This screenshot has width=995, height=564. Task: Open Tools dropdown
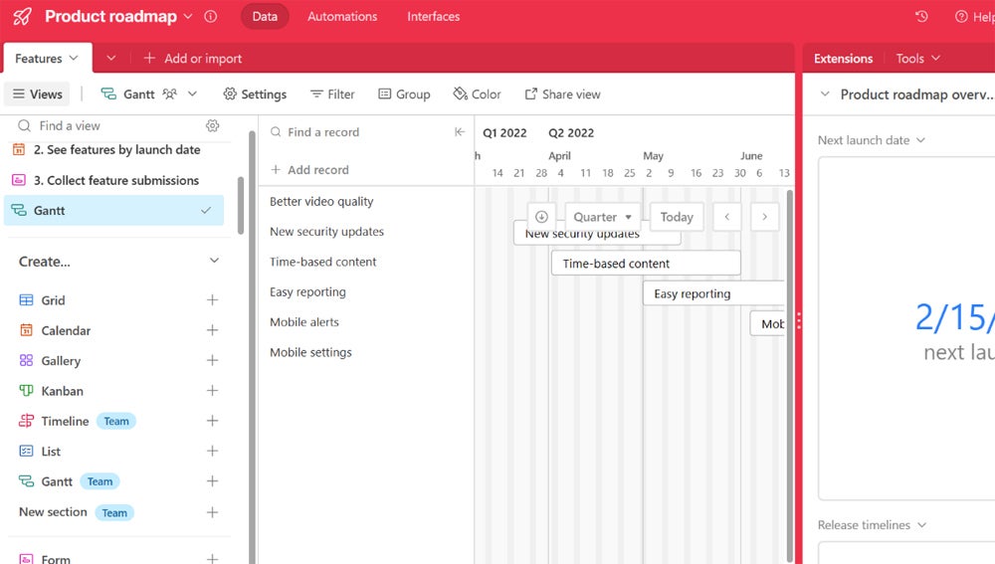tap(917, 59)
